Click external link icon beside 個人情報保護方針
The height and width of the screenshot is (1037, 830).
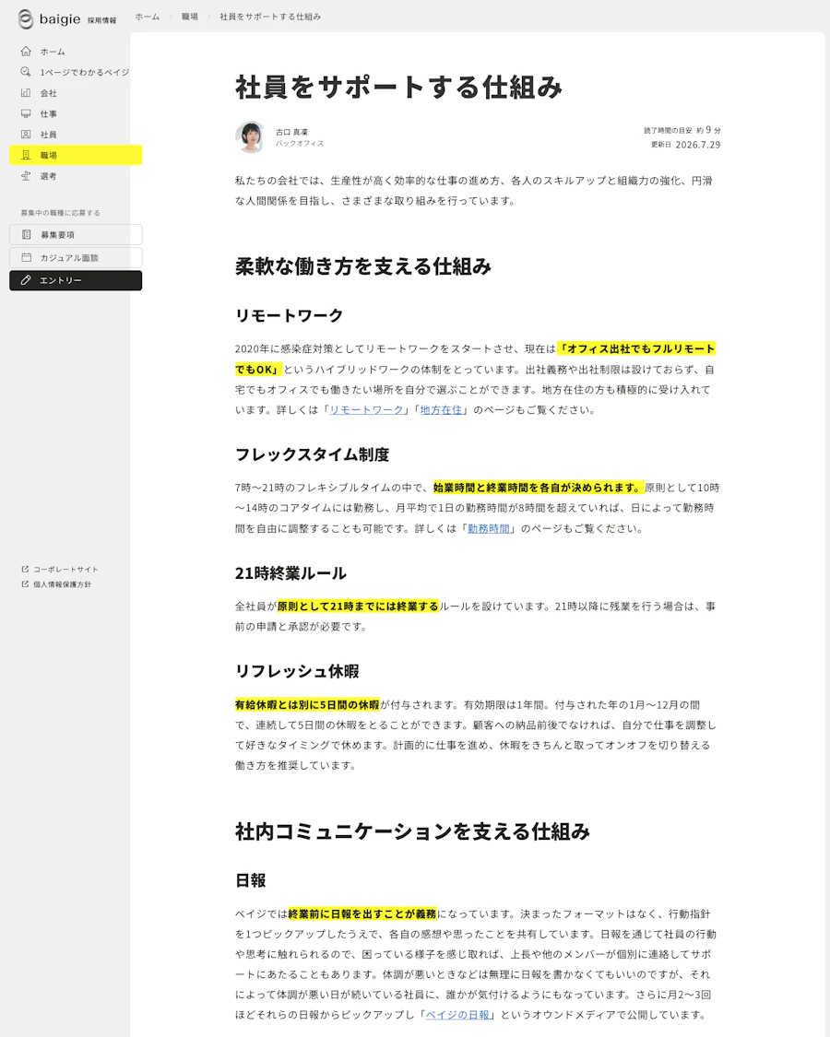(x=25, y=584)
